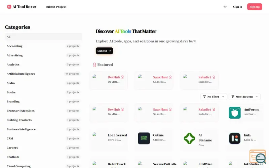Viewport: 269px width, 168px height.
Task: Click the Featured award ribbon icon
Action: click(94, 65)
